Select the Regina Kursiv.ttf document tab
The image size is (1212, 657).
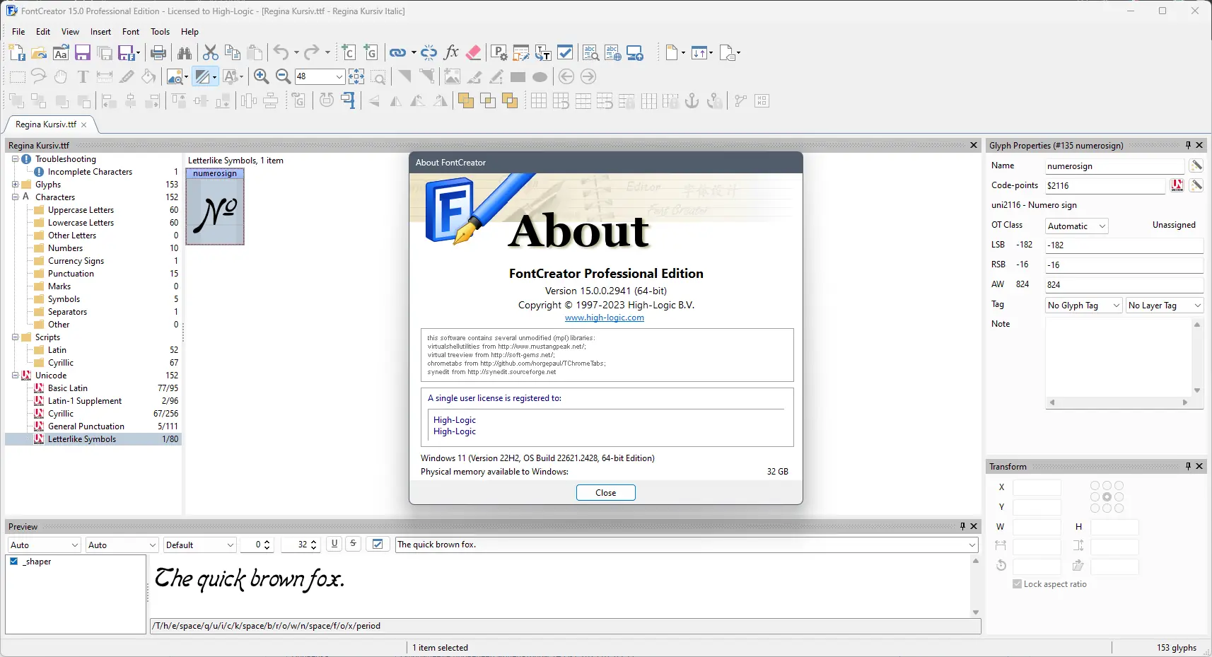(x=46, y=124)
